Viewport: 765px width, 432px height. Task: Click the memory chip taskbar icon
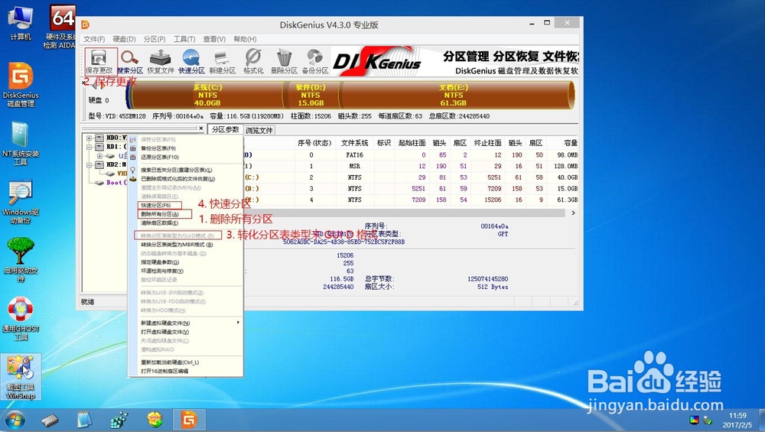tap(50, 420)
